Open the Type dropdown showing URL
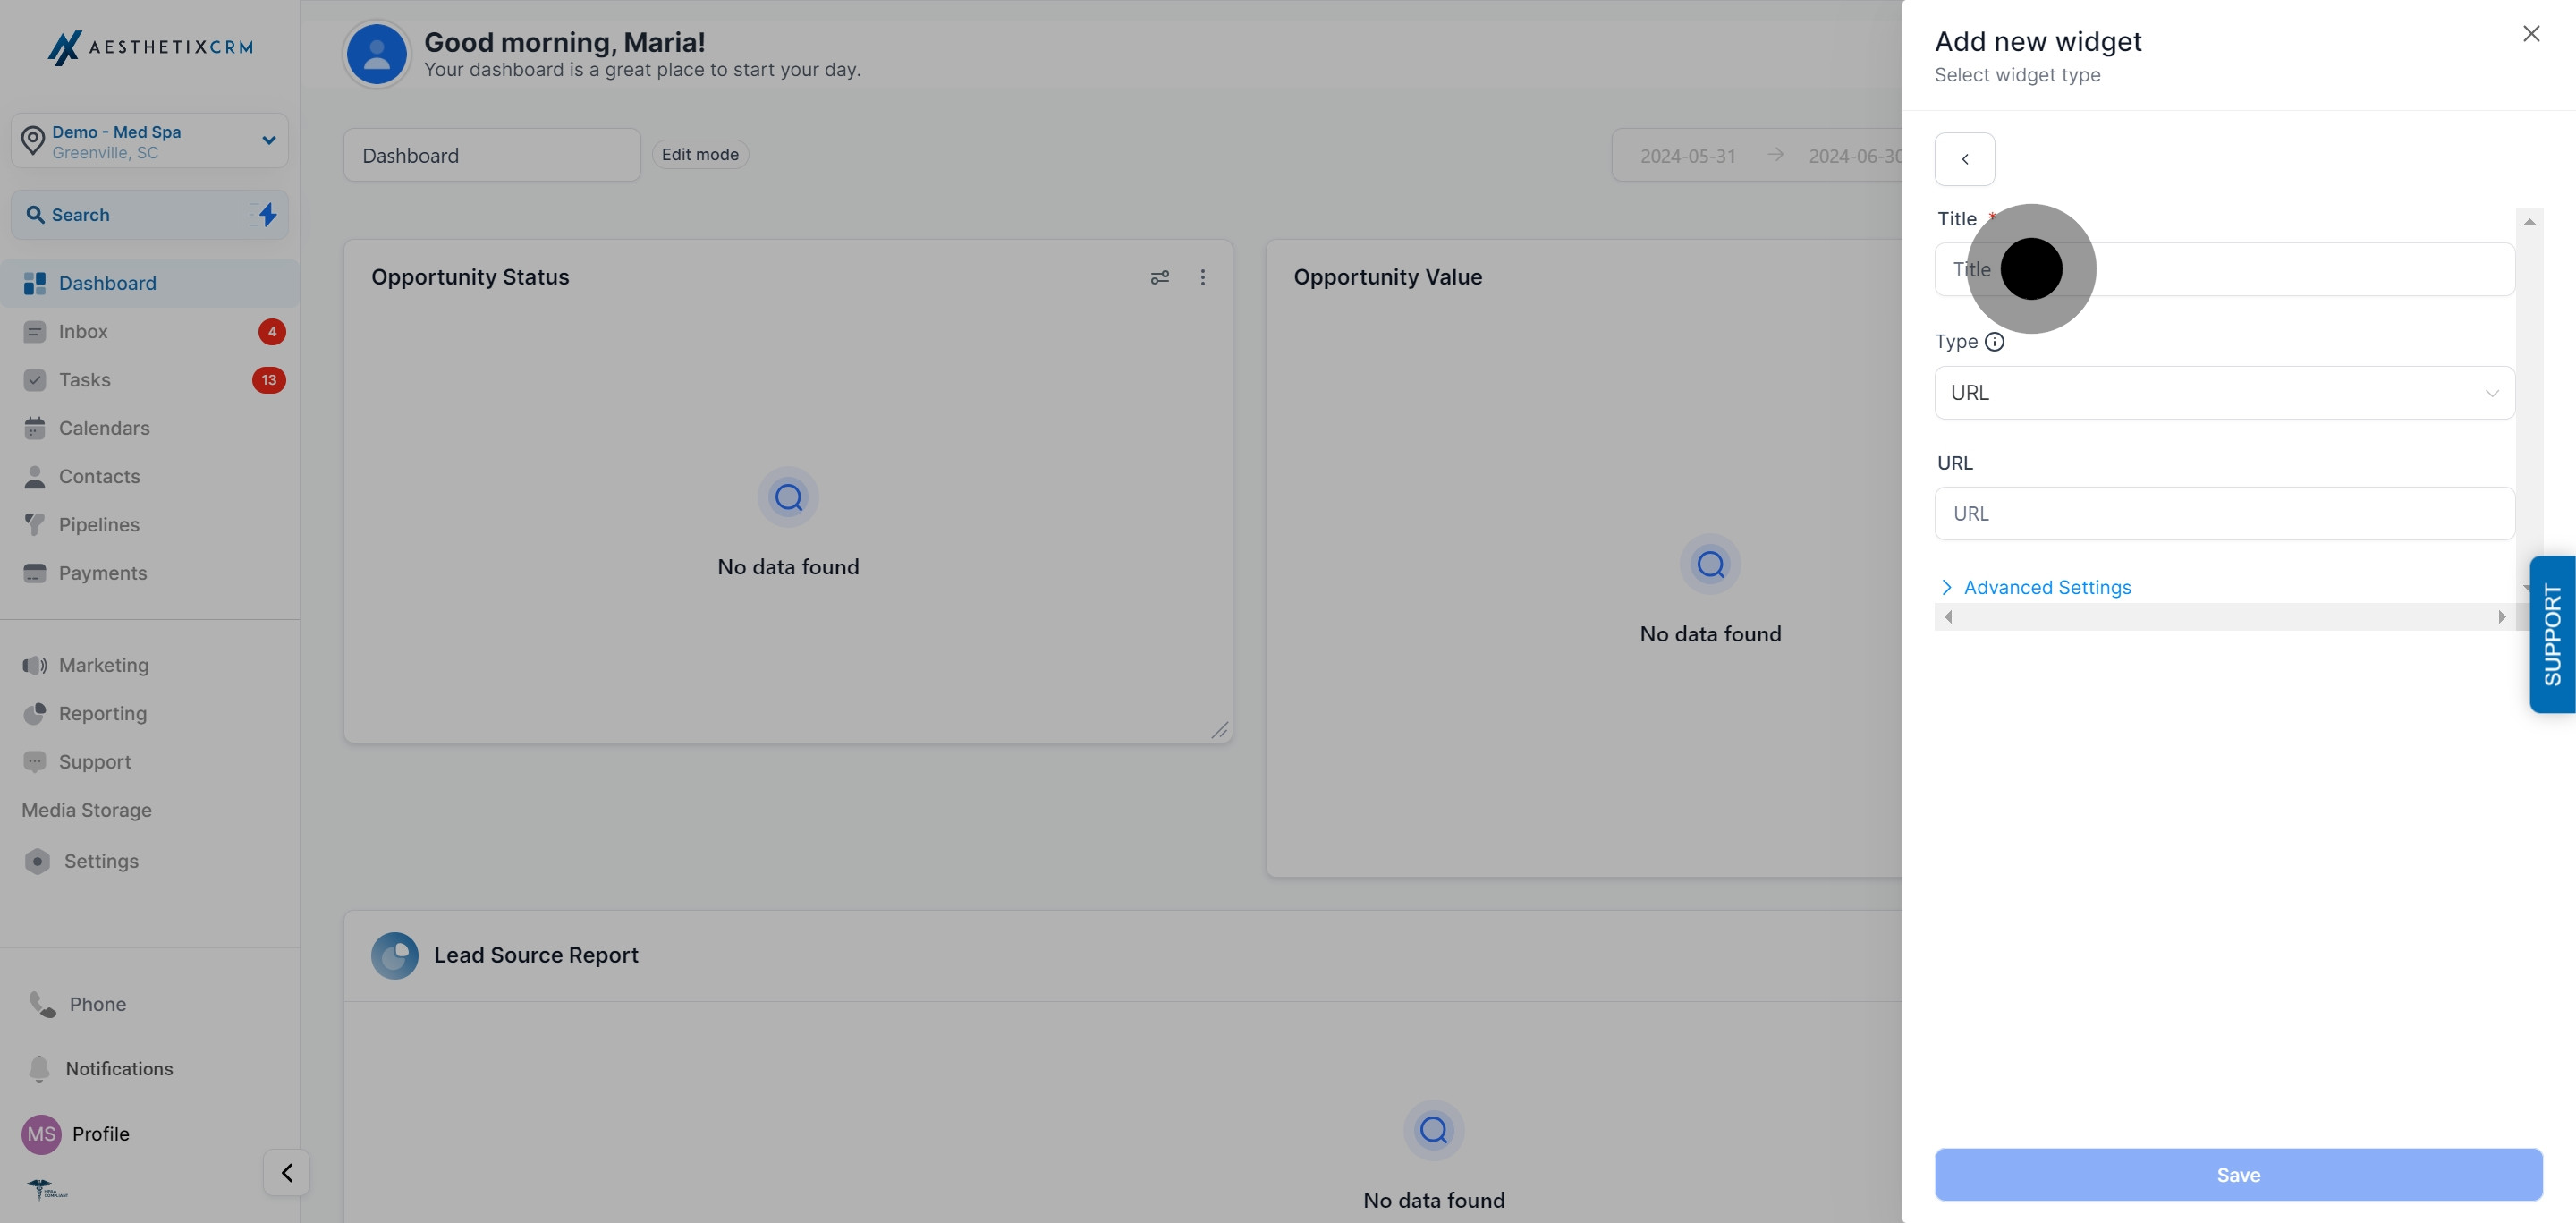This screenshot has height=1223, width=2576. coord(2224,392)
